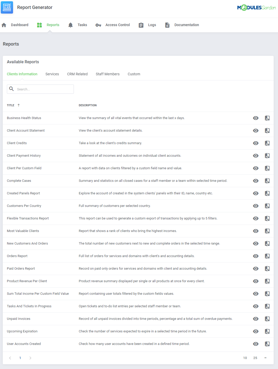
Task: Generate Client Per Custom Field report icon
Action: (x=267, y=168)
